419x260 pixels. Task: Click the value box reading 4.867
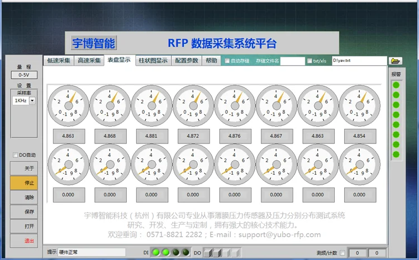[x=277, y=136]
